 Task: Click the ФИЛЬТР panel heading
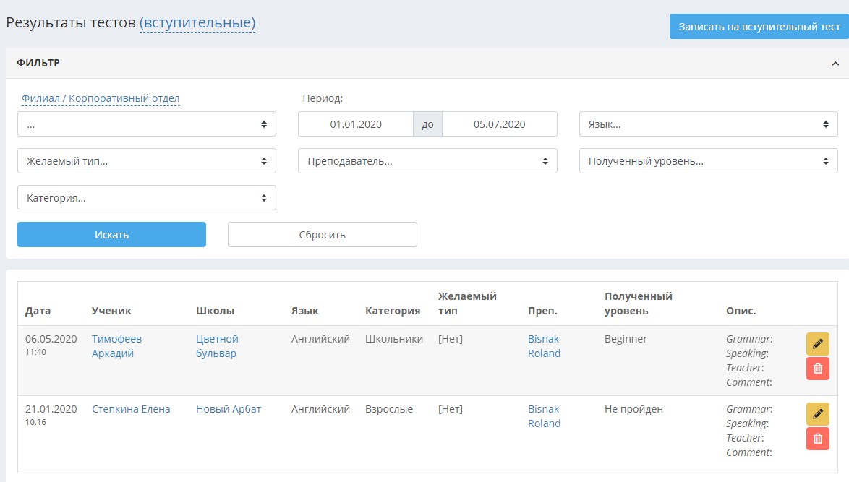tap(38, 64)
